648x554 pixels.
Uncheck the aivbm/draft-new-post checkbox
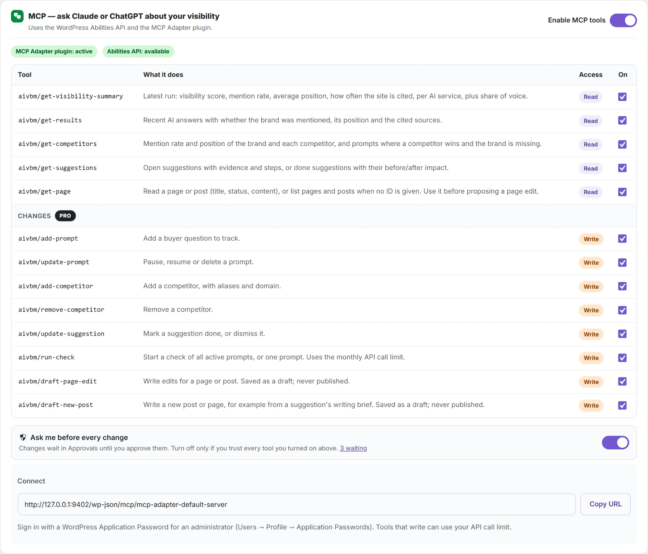coord(622,405)
